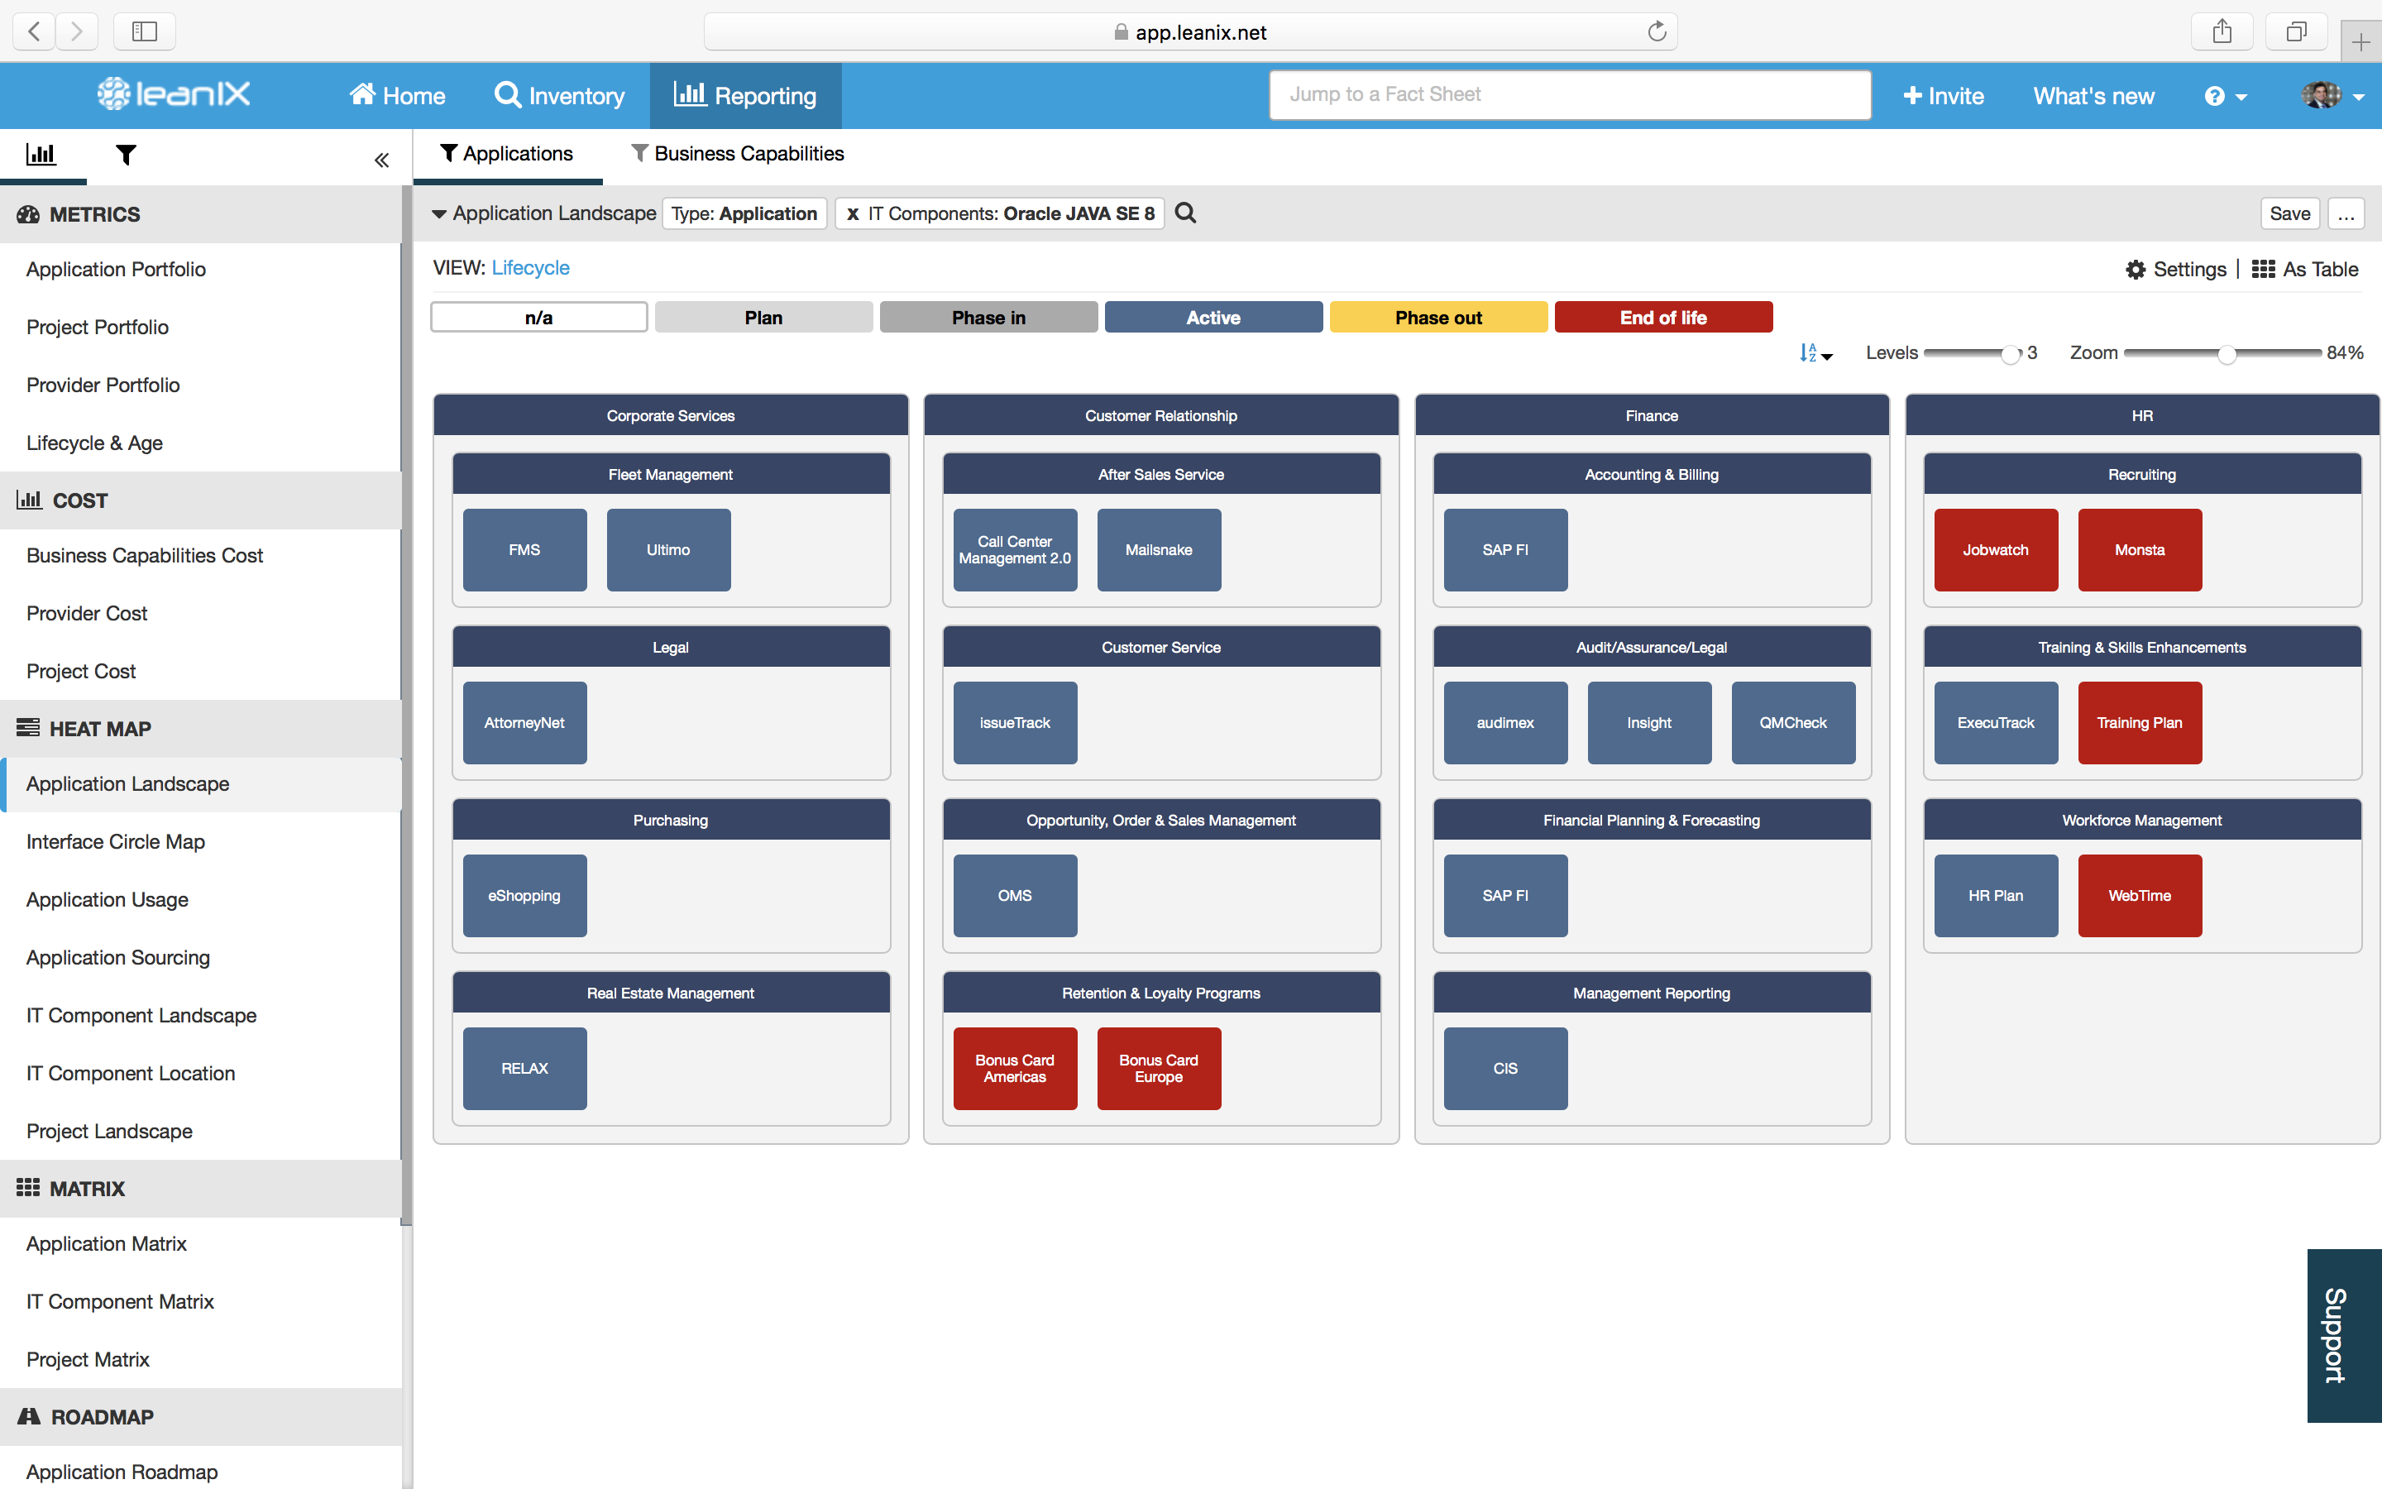2382x1489 pixels.
Task: Open the help question mark menu
Action: [2226, 95]
